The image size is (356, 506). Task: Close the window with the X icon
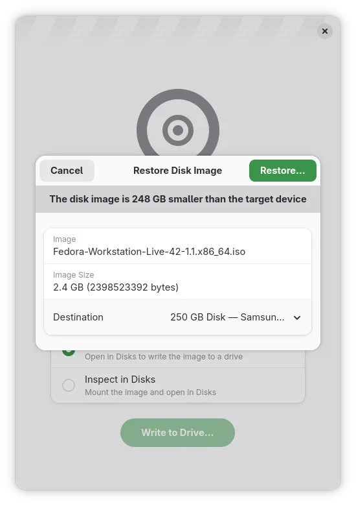325,31
